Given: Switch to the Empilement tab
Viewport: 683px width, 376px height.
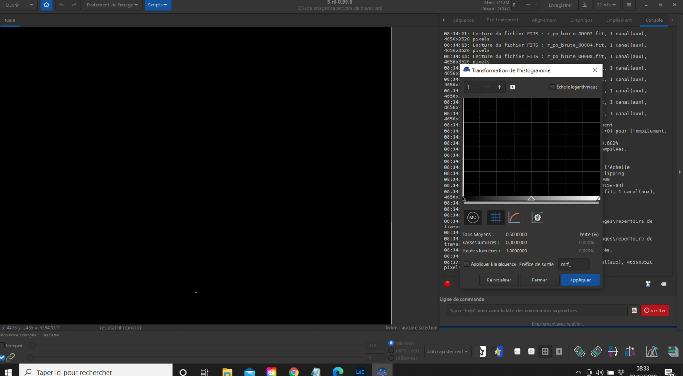Looking at the screenshot, I should (x=618, y=20).
